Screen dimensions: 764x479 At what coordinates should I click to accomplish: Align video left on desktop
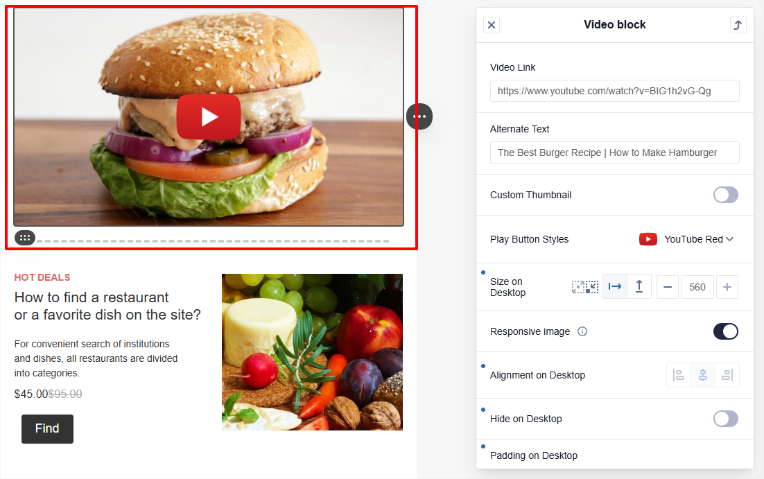(678, 375)
